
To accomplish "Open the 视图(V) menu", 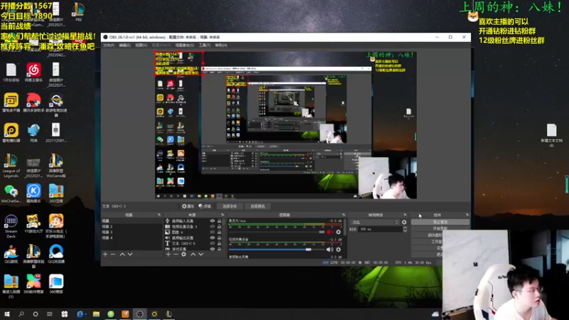I will tap(141, 46).
